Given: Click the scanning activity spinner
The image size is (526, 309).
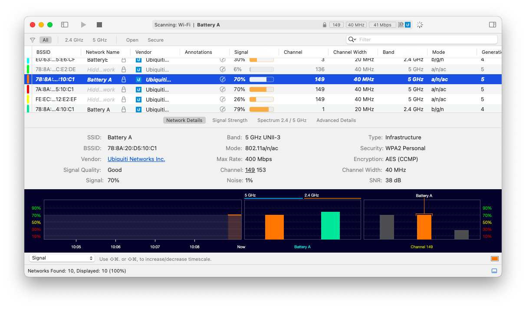Looking at the screenshot, I should click(x=420, y=25).
